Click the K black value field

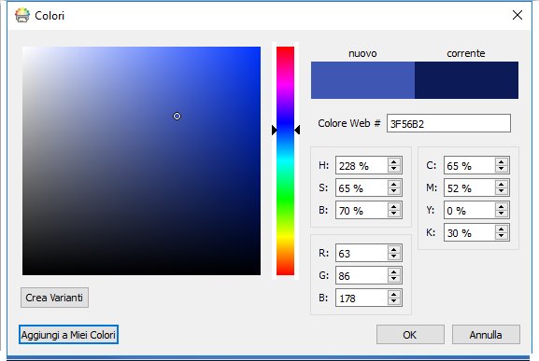pos(470,232)
